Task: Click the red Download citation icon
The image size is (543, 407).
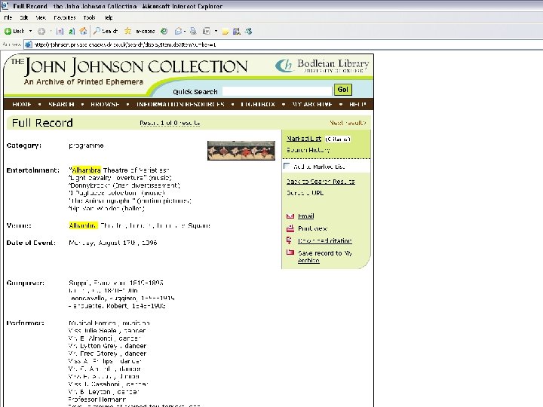Action: coord(290,240)
